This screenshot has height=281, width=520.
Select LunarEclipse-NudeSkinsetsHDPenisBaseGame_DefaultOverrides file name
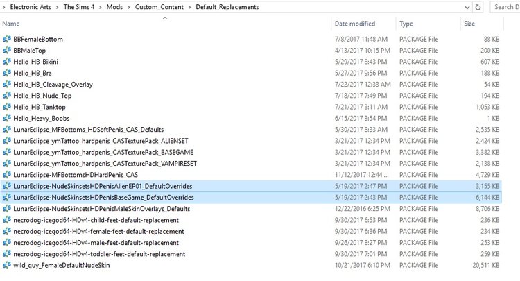(x=103, y=198)
